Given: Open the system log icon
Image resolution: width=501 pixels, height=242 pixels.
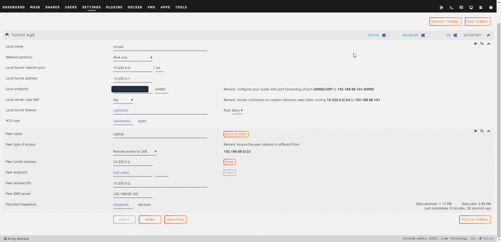Looking at the screenshot, I should point(480,7).
